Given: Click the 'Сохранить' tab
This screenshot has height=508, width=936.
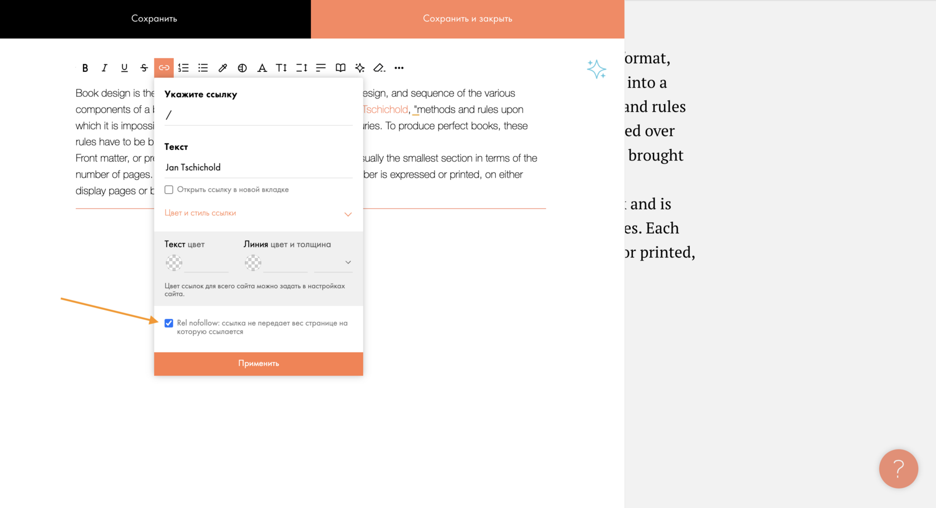Looking at the screenshot, I should tap(155, 19).
